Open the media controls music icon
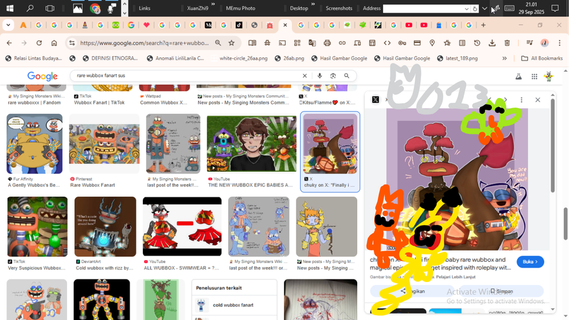This screenshot has width=569, height=320. 529,43
